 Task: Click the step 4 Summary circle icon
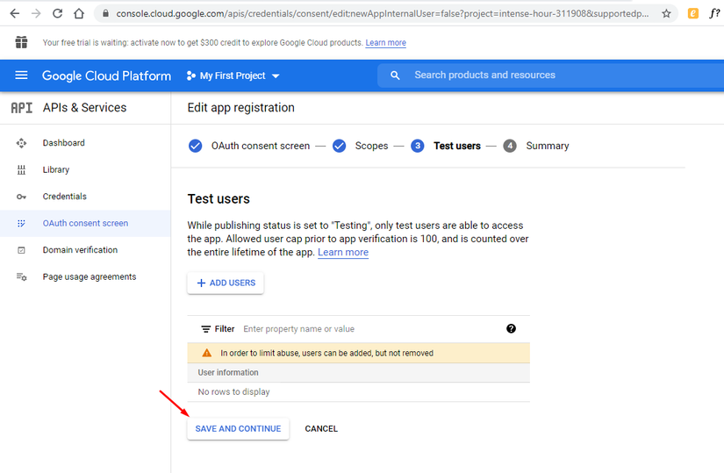tap(510, 146)
